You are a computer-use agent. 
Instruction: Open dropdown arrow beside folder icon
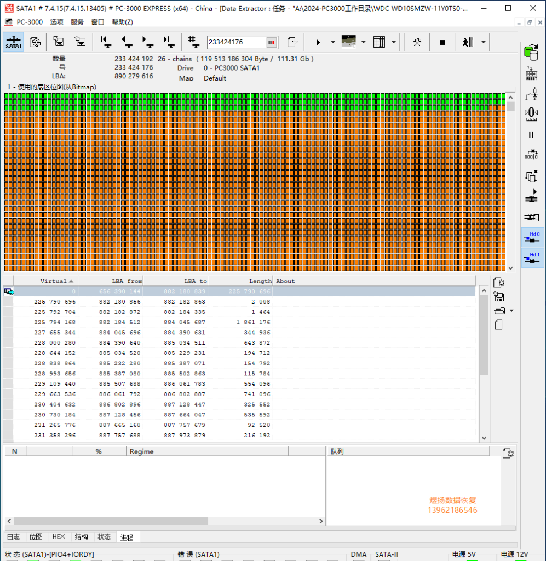tap(511, 311)
